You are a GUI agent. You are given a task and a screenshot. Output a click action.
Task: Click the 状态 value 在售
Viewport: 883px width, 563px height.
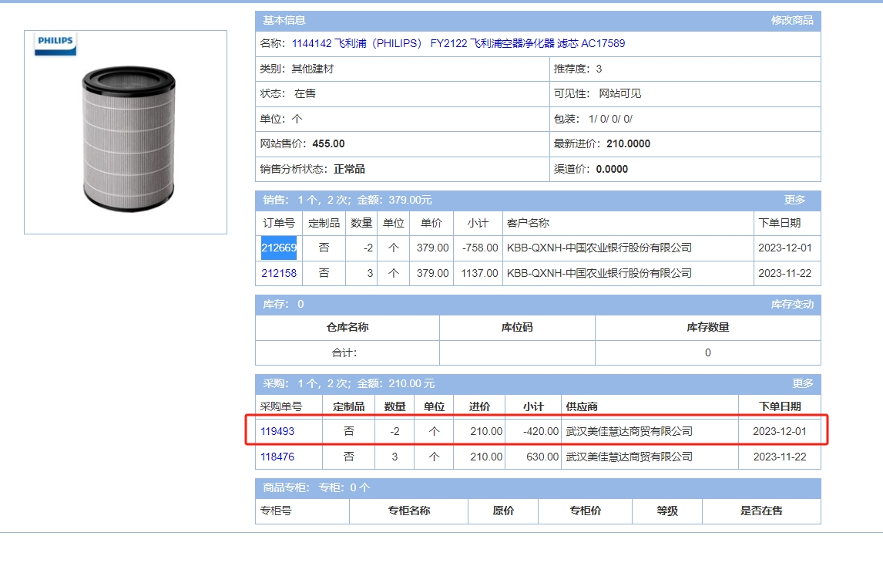(304, 93)
